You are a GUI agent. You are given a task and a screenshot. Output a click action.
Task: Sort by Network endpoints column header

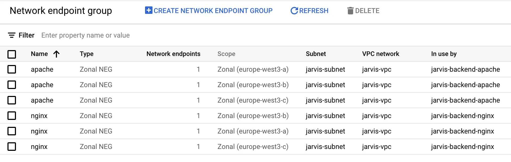coord(173,54)
